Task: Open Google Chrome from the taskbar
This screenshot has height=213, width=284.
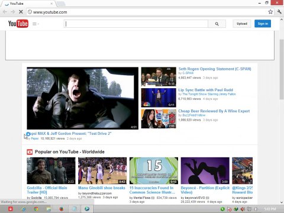Action: [36, 209]
